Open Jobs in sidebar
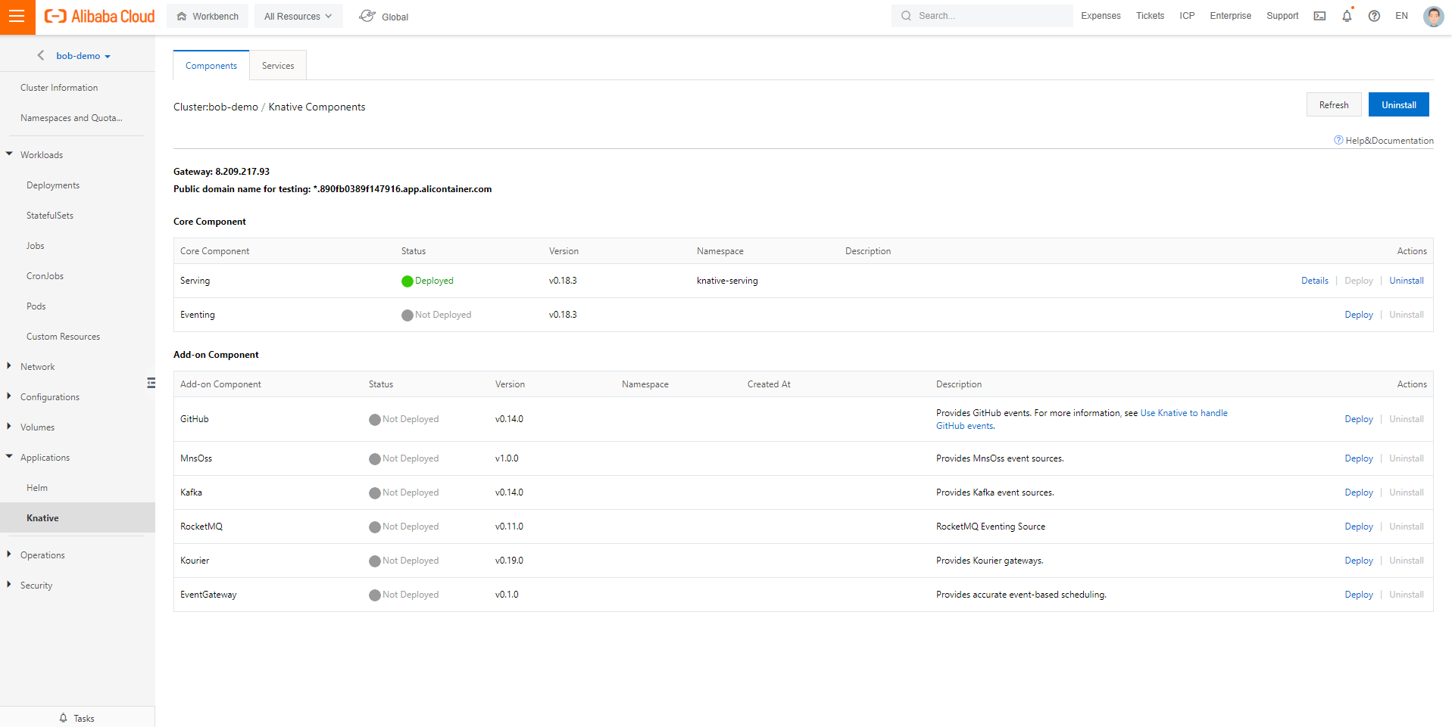This screenshot has width=1452, height=727. 35,246
